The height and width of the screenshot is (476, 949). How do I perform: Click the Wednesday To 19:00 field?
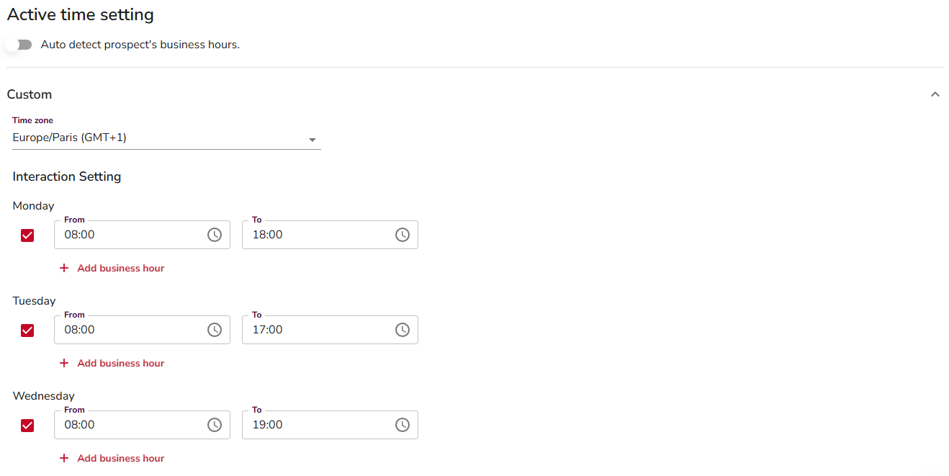tap(317, 425)
